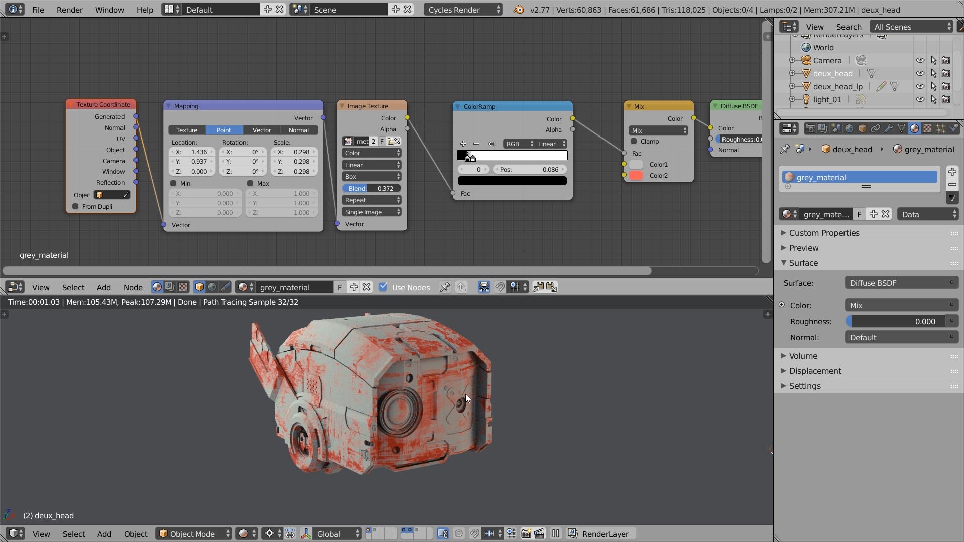Image resolution: width=964 pixels, height=542 pixels.
Task: Open the Node menu in the editor header
Action: click(x=133, y=287)
